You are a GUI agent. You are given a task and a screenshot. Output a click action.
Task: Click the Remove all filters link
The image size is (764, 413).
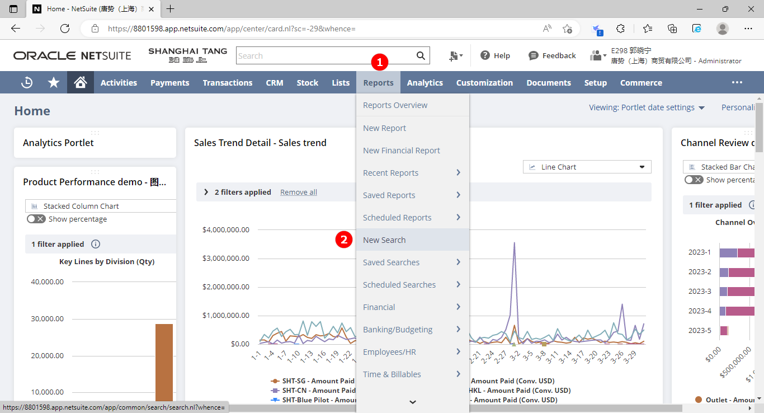tap(299, 192)
